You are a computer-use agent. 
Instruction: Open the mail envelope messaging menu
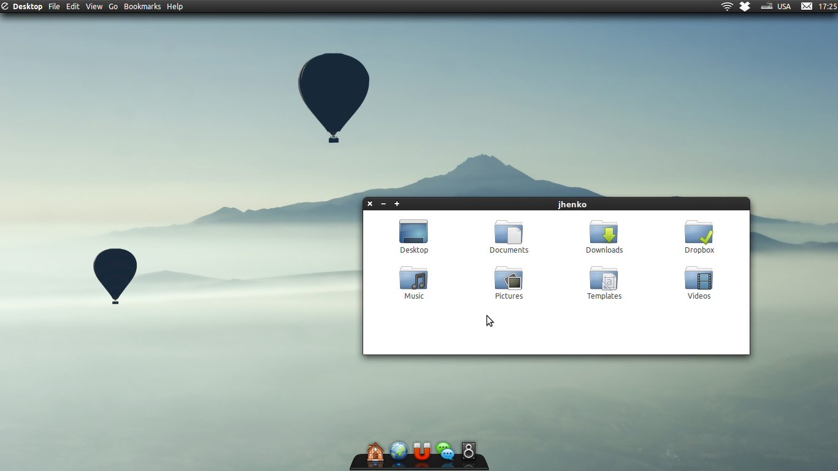point(807,6)
